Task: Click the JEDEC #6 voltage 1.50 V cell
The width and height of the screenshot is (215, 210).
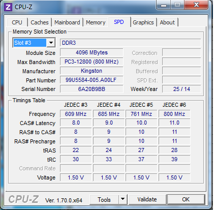Action: tap(174, 177)
